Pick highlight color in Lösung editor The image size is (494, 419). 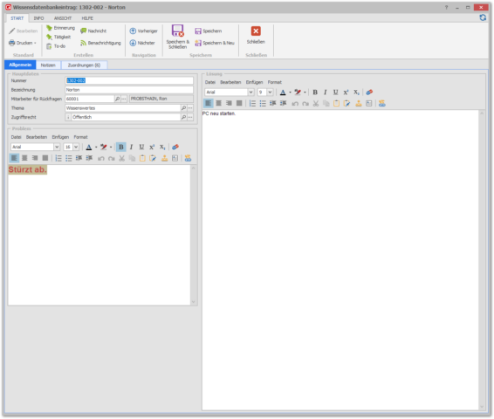tap(298, 92)
